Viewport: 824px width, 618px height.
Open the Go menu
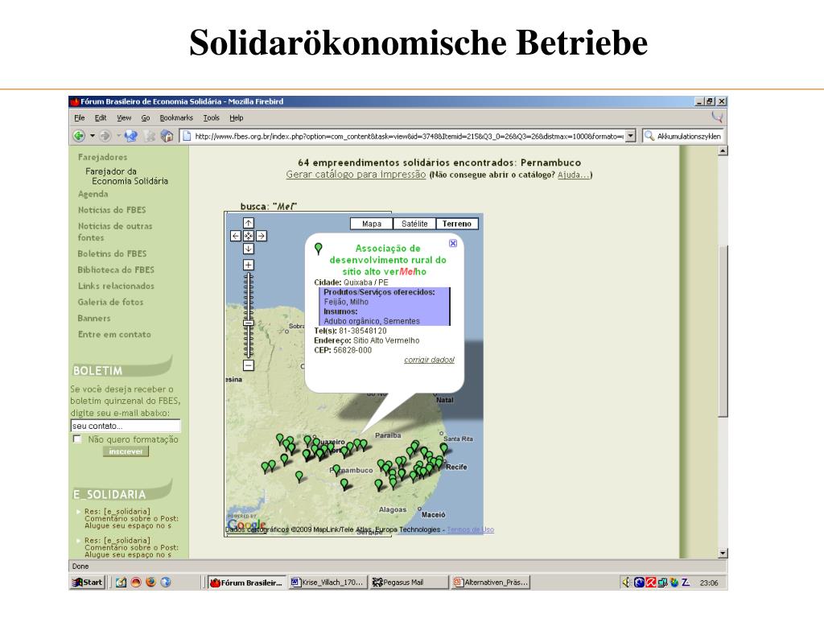coord(146,117)
